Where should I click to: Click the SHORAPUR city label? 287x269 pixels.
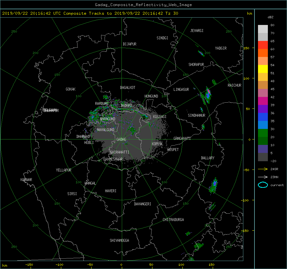(196, 64)
